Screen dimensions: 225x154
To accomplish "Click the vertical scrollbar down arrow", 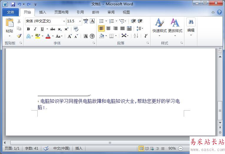I will (x=220, y=123).
